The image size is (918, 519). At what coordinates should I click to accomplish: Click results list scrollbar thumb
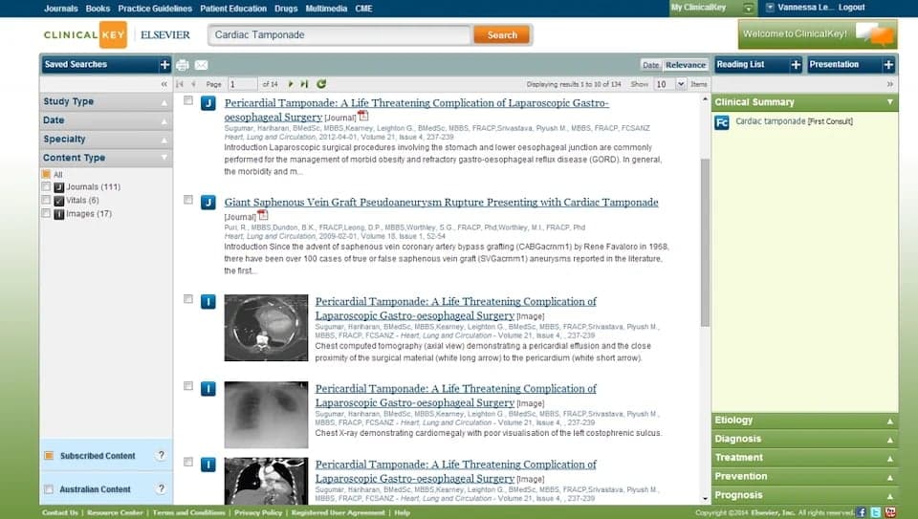(x=705, y=243)
